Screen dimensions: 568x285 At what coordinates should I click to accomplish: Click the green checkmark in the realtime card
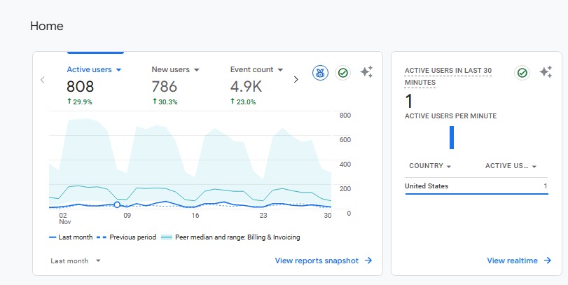click(522, 73)
